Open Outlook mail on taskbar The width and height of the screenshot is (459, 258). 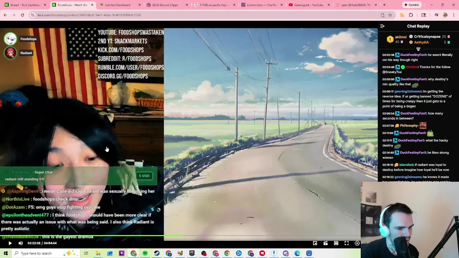110,253
